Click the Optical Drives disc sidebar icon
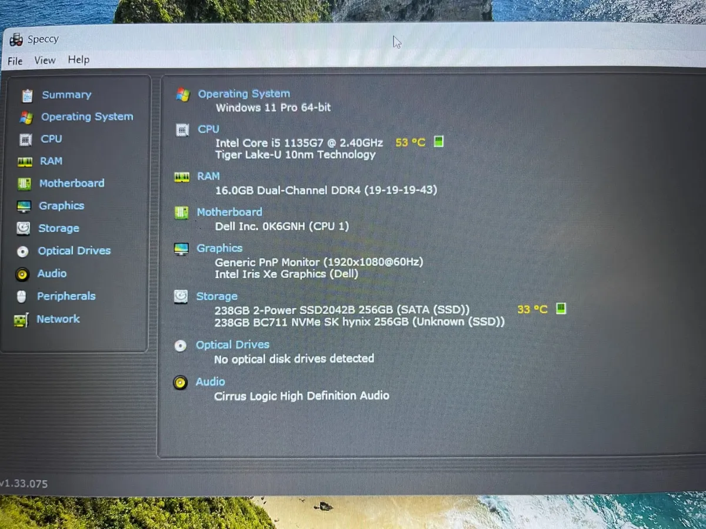This screenshot has width=706, height=529. (x=23, y=252)
